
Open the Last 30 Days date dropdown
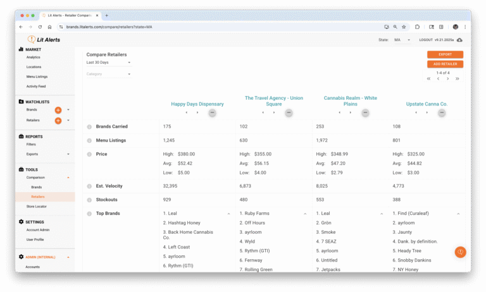point(108,63)
